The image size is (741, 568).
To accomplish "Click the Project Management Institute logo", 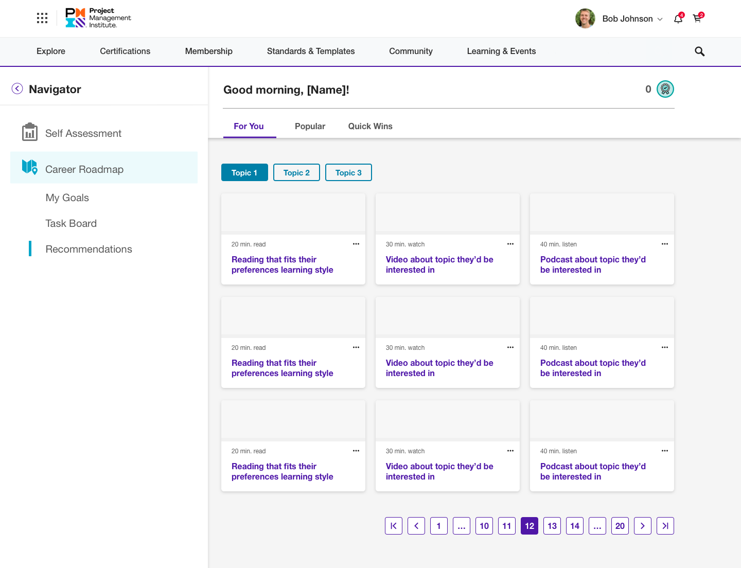I will coord(98,18).
